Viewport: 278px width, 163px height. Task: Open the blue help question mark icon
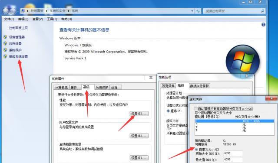(x=263, y=25)
